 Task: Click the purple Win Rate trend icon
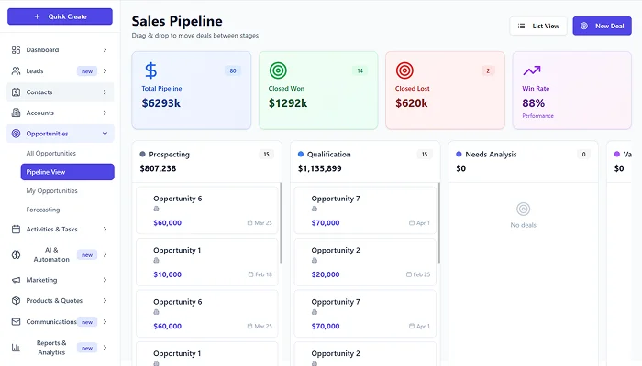point(532,70)
